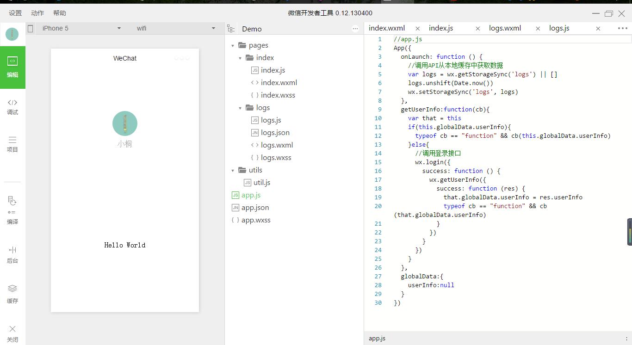Close the logs.wxml tab
632x345 pixels.
coord(538,29)
